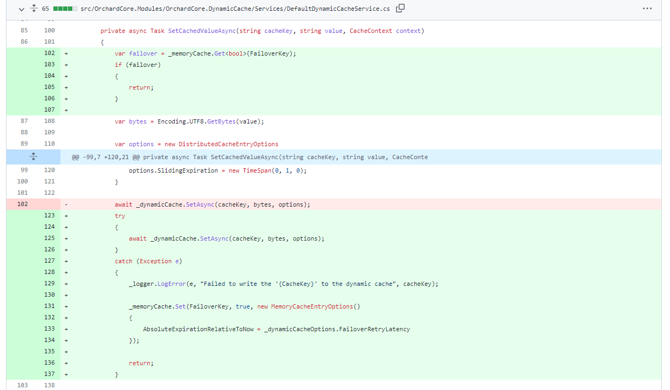Screen dimensions: 670x390
Task: Click the 'if (failover)' line
Action: point(138,65)
